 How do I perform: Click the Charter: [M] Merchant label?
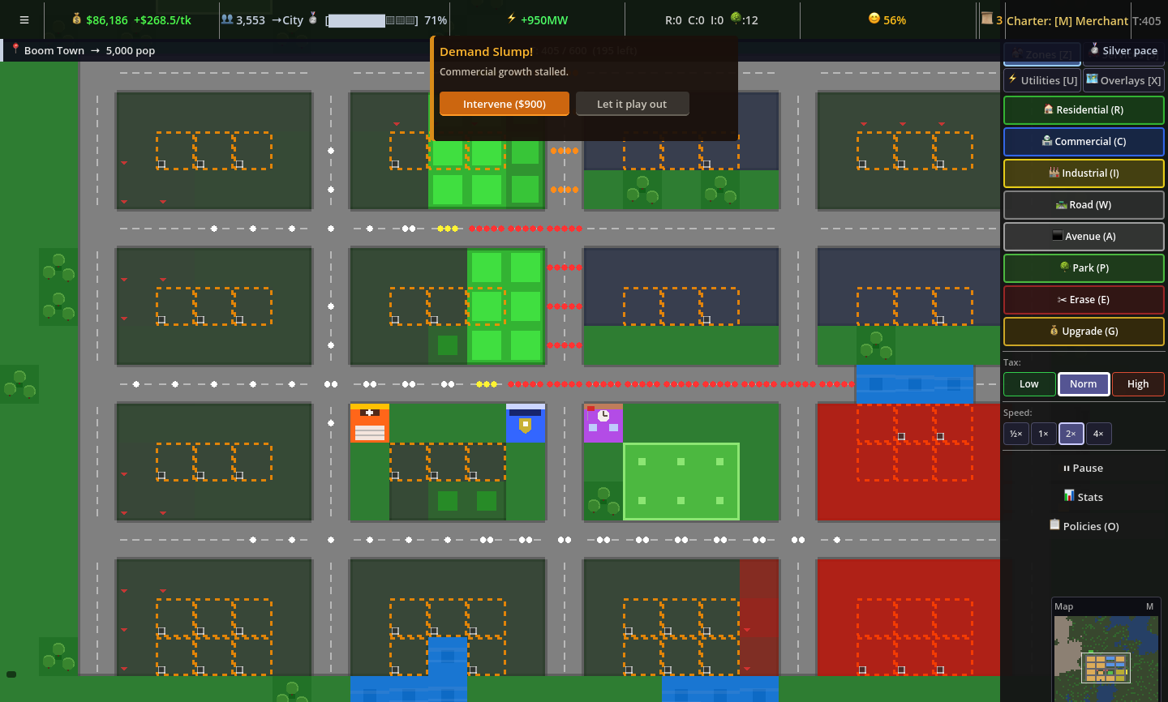1067,20
